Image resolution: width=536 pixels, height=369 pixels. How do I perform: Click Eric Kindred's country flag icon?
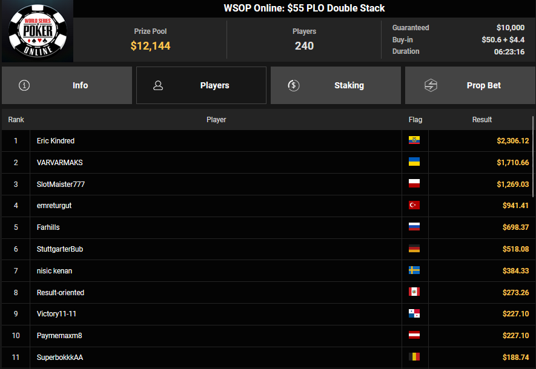(x=414, y=140)
